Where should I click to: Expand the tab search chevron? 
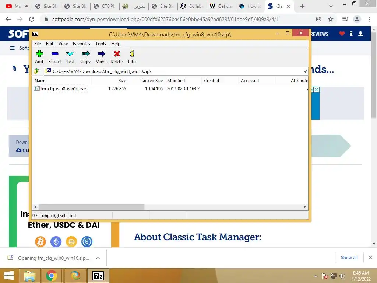point(331,7)
